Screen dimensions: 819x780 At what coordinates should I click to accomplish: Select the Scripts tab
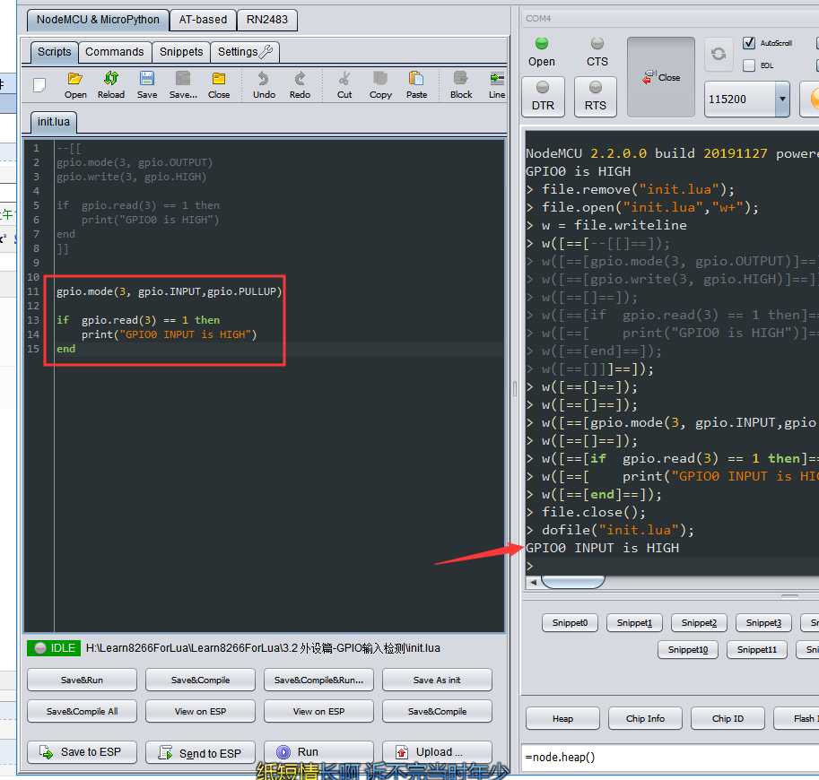point(55,52)
